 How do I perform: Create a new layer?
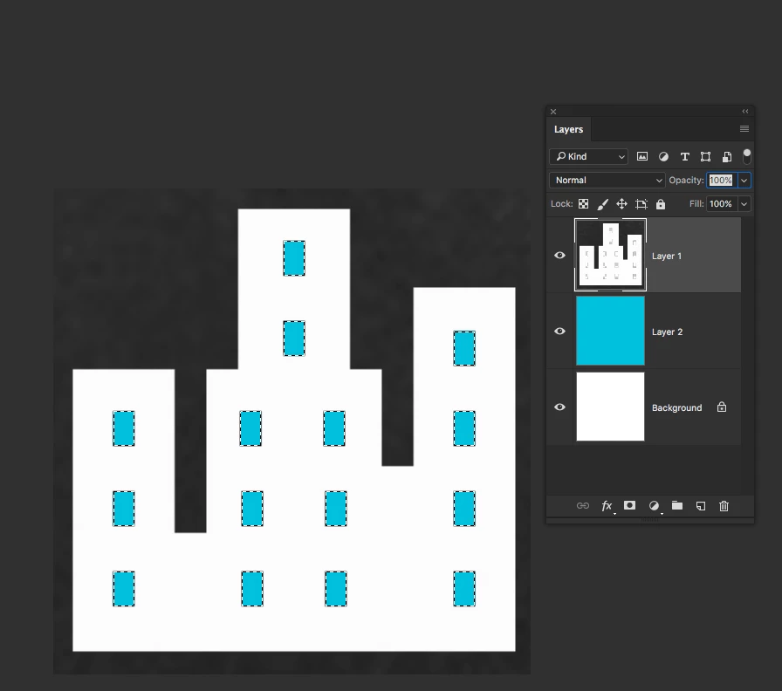tap(701, 506)
